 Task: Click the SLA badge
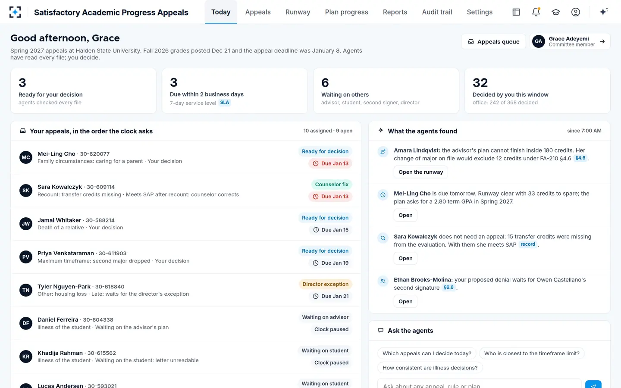coord(225,103)
